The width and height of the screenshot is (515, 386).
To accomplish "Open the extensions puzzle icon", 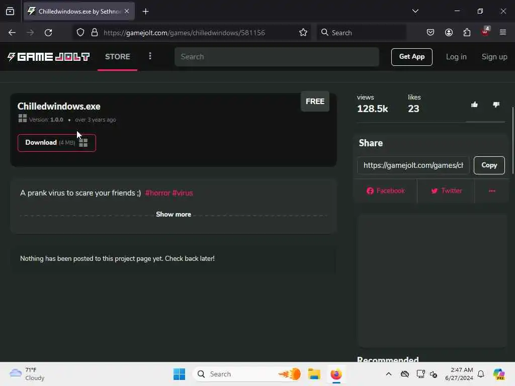I will coord(467,33).
